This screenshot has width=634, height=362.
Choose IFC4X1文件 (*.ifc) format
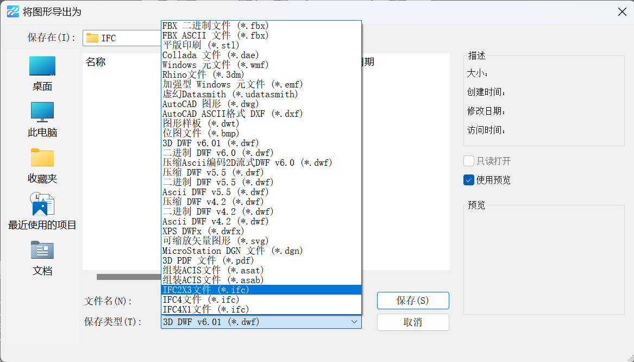(261, 309)
